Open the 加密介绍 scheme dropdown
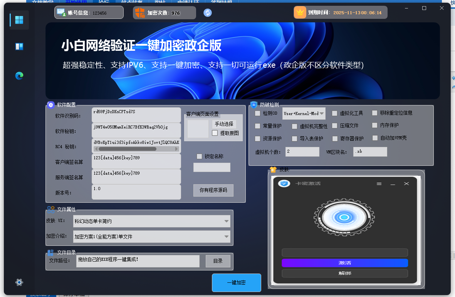Viewport: 455px width, 297px height. point(227,237)
